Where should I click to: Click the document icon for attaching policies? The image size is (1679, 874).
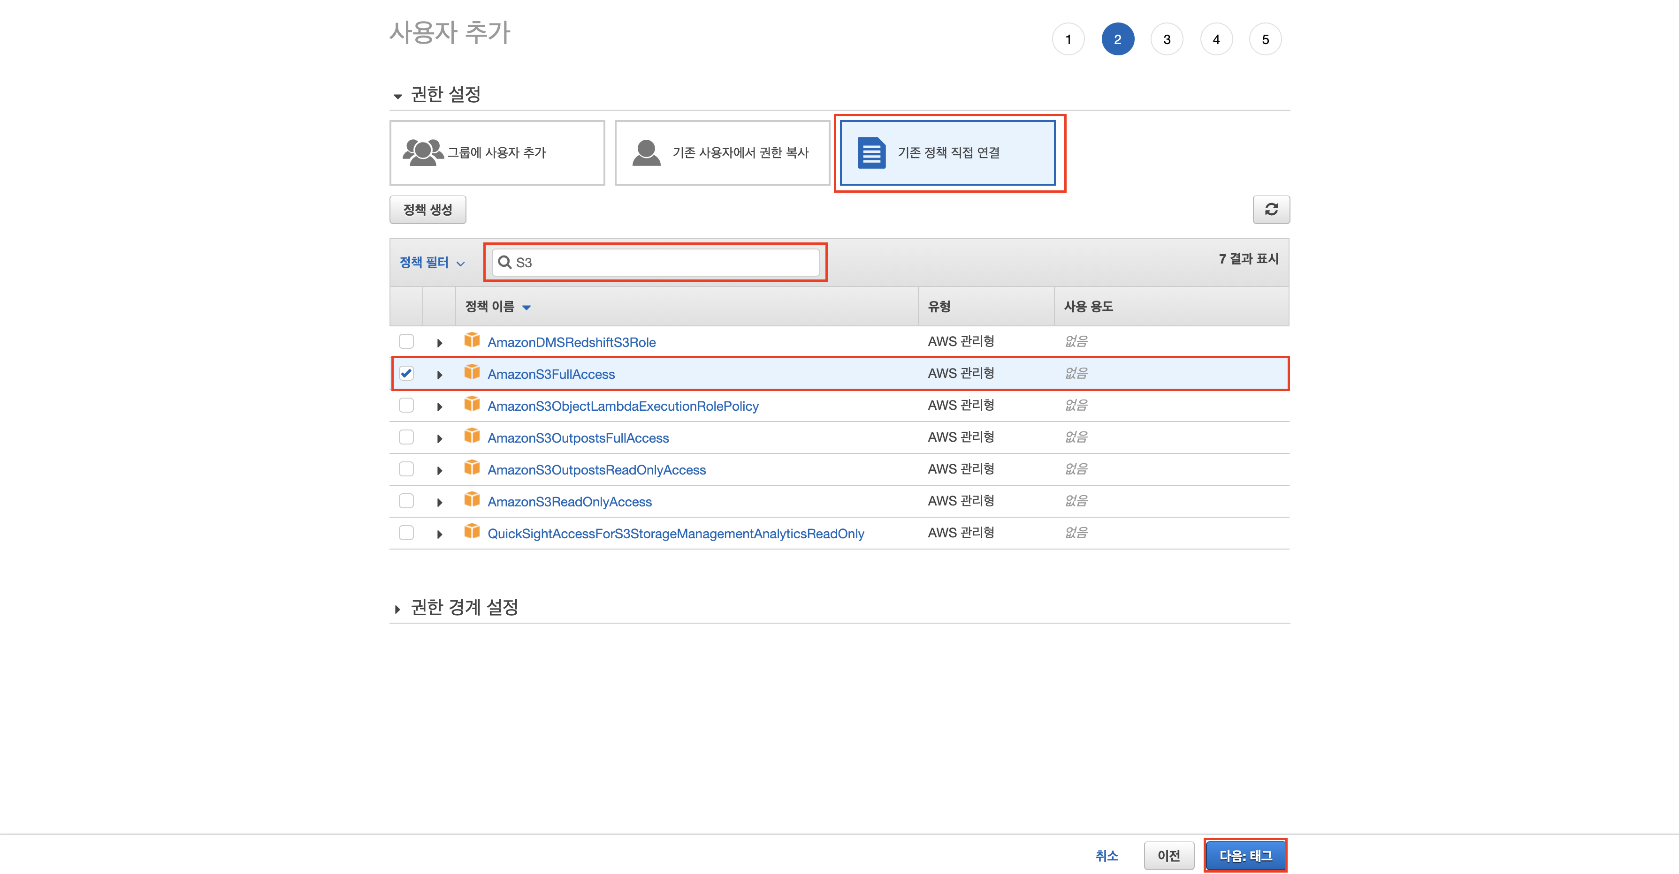tap(871, 152)
